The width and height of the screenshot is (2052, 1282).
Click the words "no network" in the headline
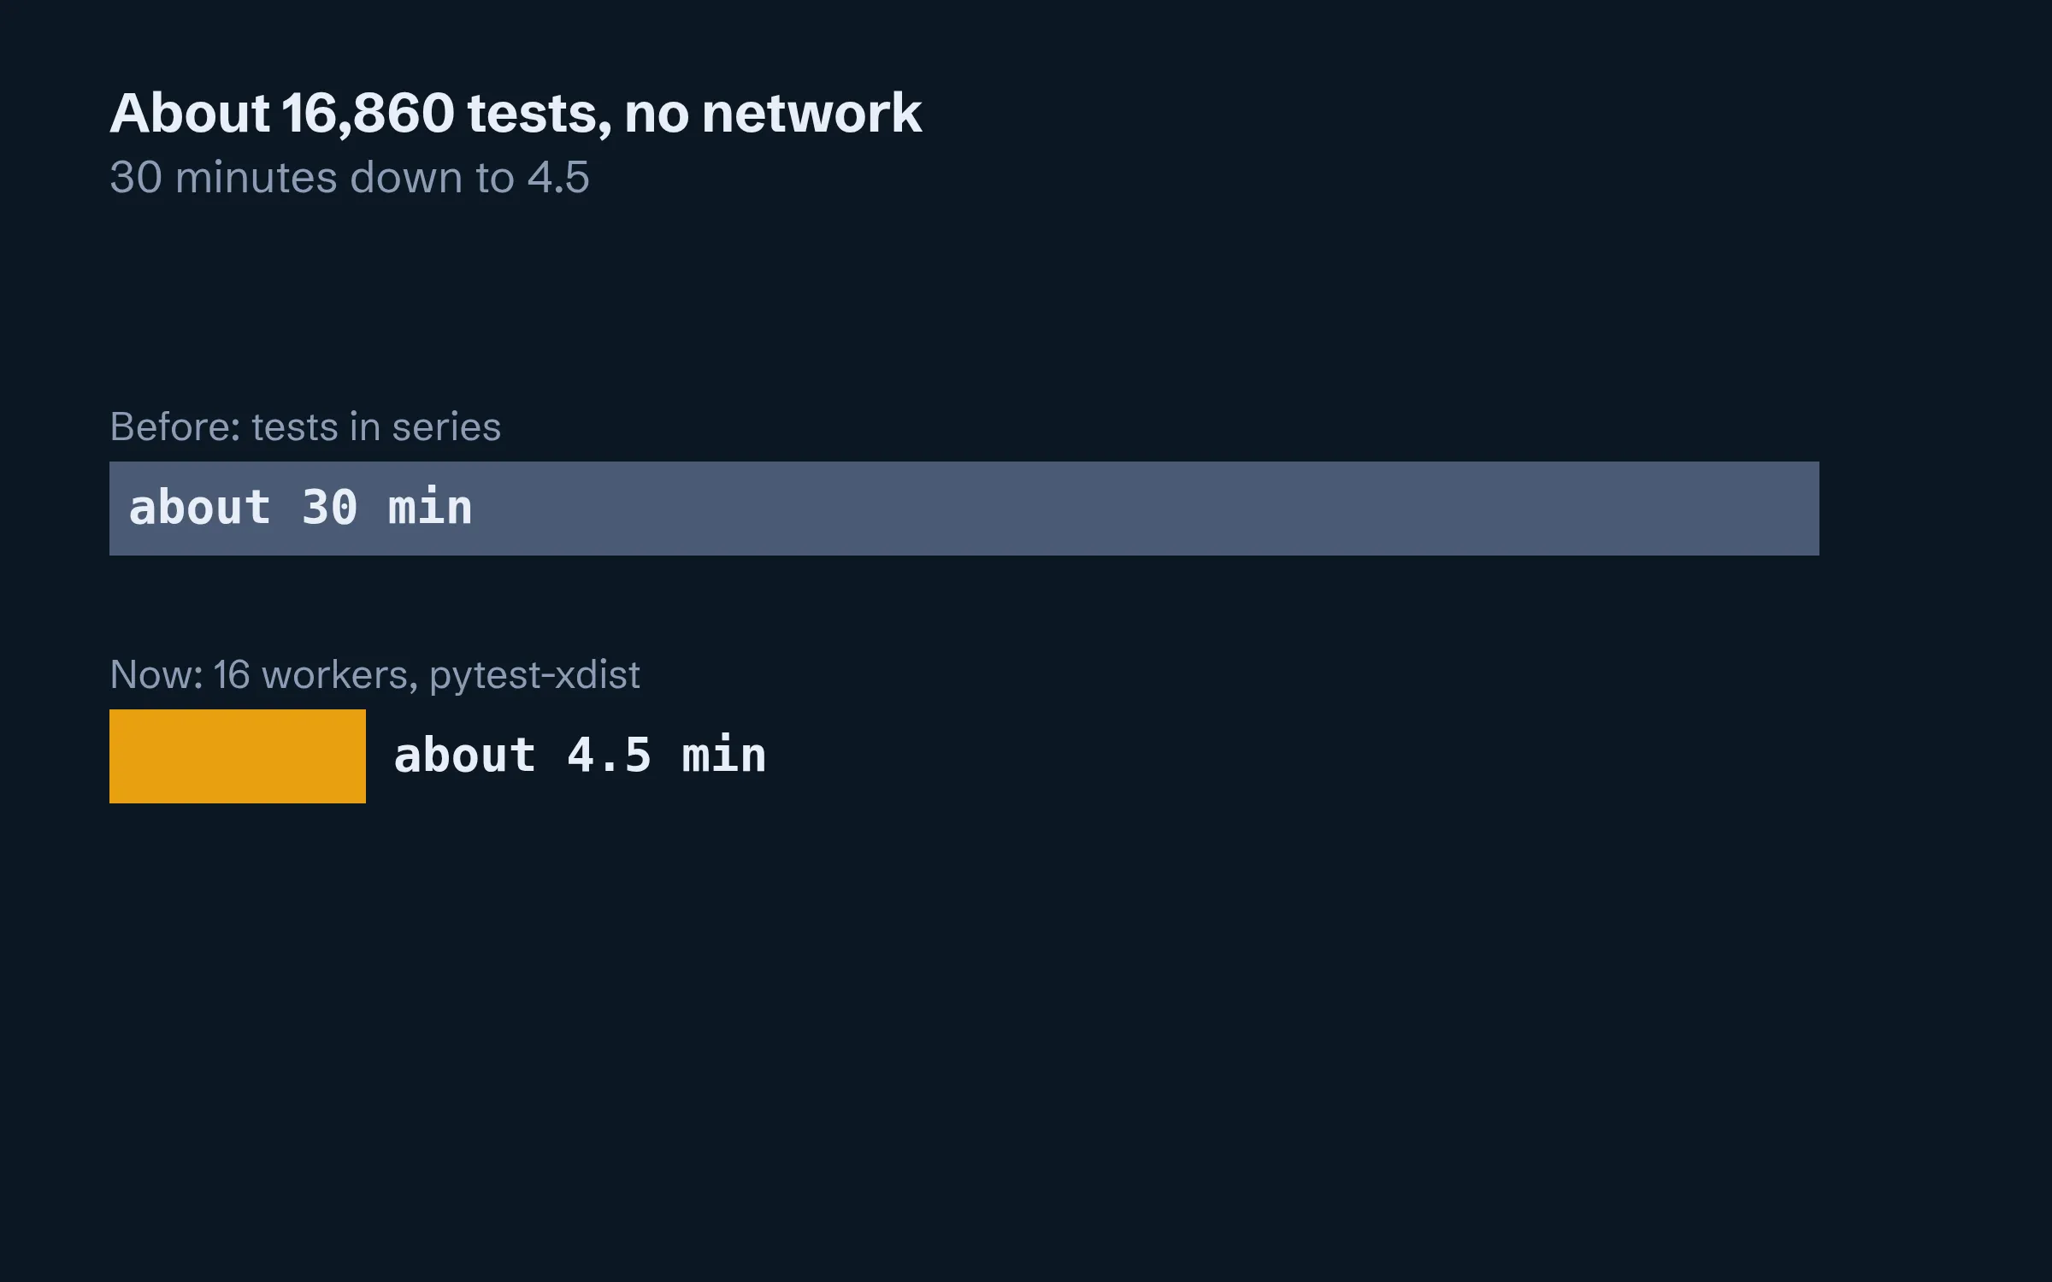773,113
